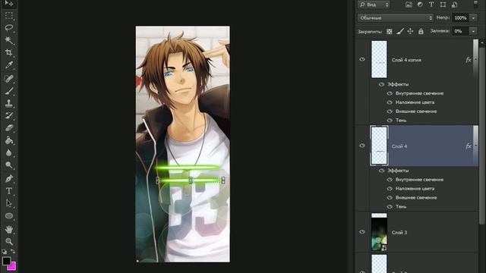
Task: Lock image pixels brush icon
Action: pos(400,31)
